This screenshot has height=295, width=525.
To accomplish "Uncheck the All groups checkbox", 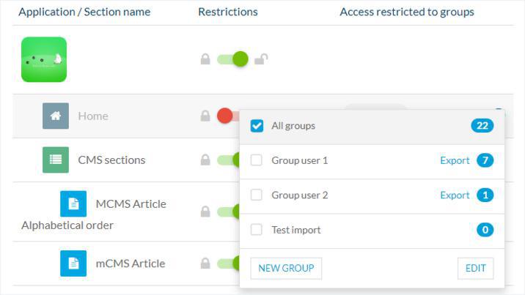I will (257, 126).
